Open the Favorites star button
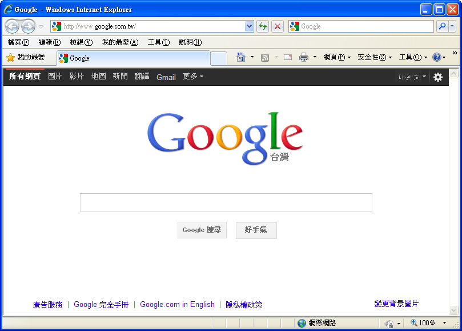Image resolution: width=462 pixels, height=331 pixels. pyautogui.click(x=25, y=57)
